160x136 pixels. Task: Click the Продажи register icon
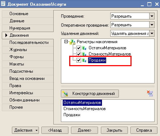84,60
